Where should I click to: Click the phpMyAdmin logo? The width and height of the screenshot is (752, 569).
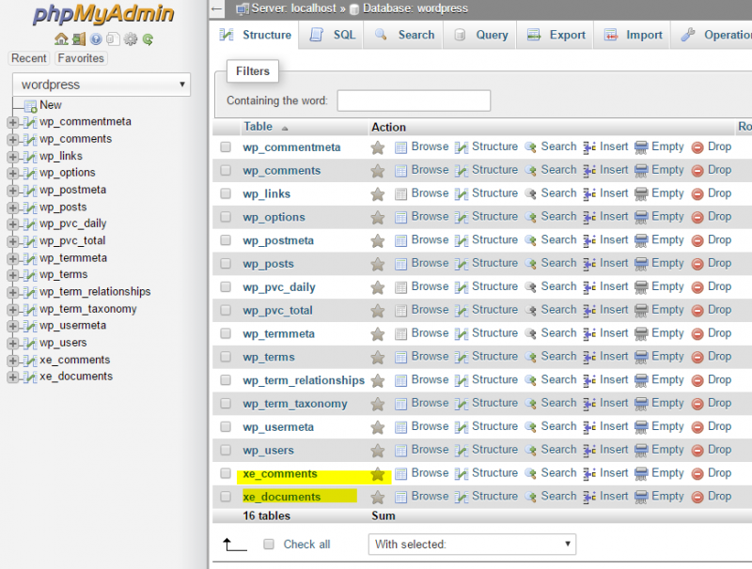click(103, 14)
